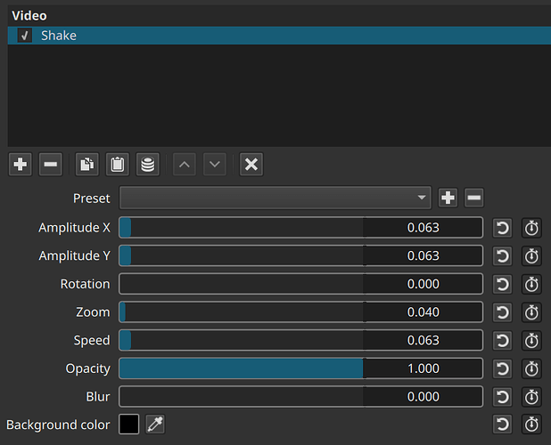Reset Amplitude Y to default

click(x=503, y=256)
